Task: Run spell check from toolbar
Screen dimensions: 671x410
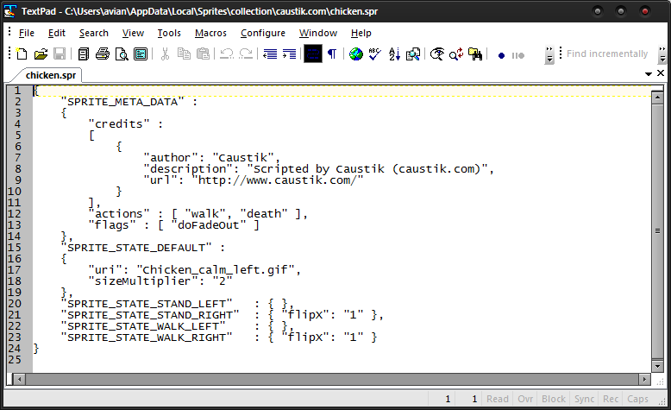Action: pos(374,54)
